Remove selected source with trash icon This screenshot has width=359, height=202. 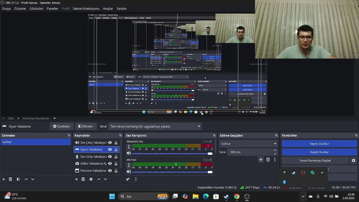tap(83, 179)
